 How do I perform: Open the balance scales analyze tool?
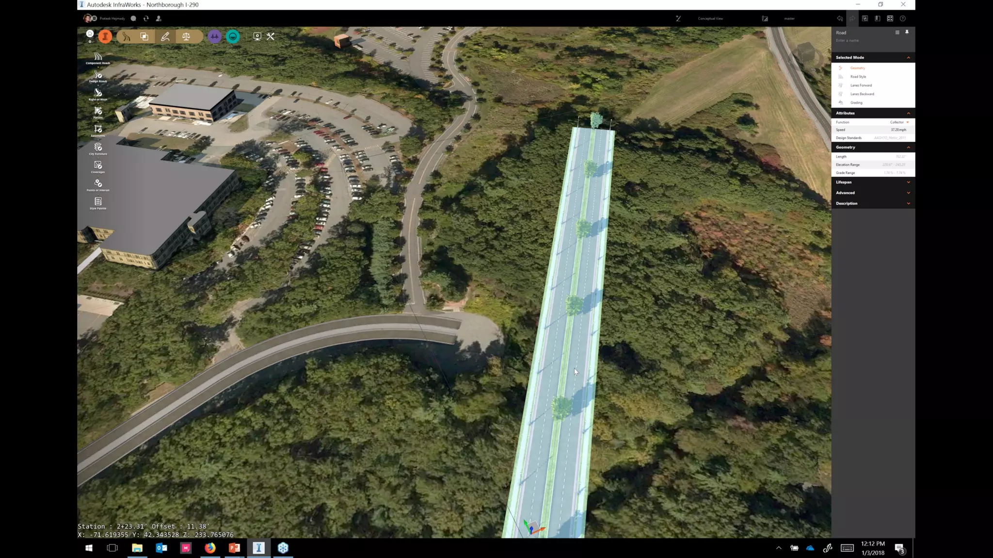click(x=186, y=36)
